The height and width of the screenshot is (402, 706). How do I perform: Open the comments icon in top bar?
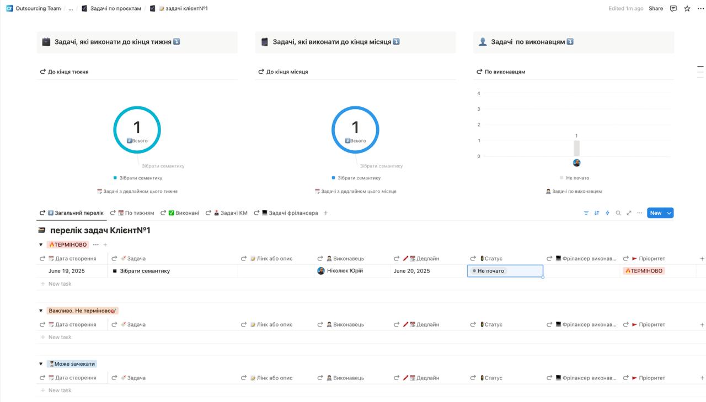point(673,8)
